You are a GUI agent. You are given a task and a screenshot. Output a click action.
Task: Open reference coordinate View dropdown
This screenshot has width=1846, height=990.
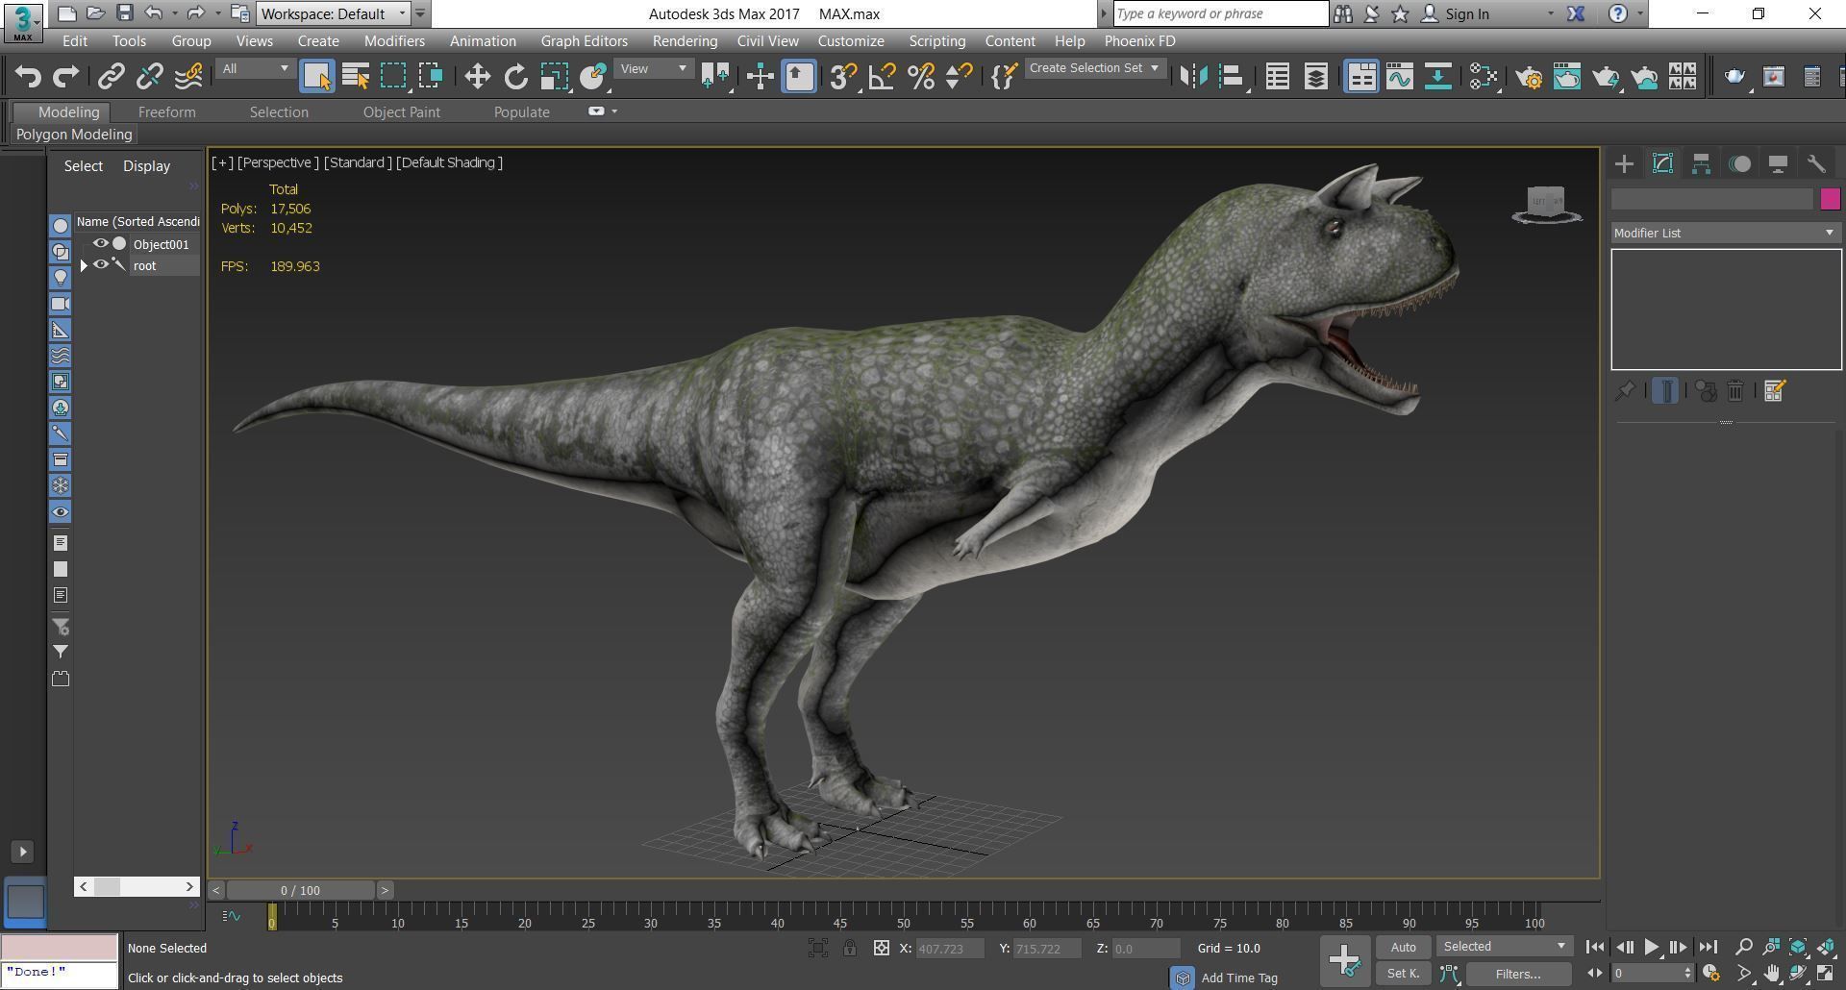[x=653, y=68]
